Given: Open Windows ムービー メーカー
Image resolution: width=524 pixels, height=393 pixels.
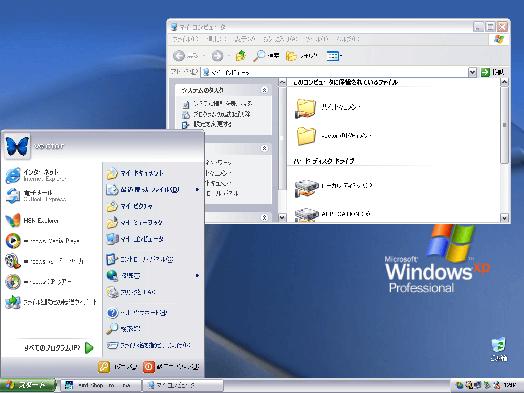Looking at the screenshot, I should 47,261.
